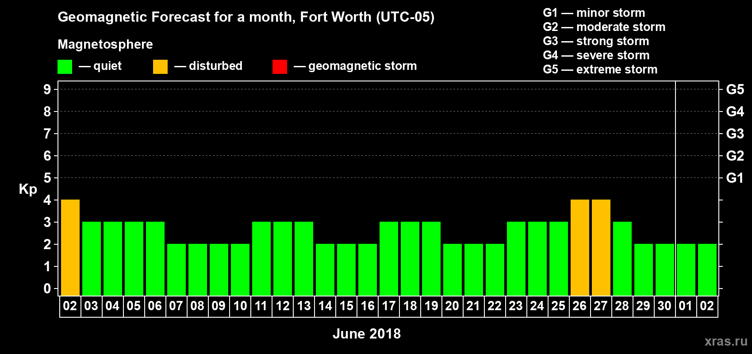Select date label 23 on the axis
752x354 pixels.
(x=516, y=306)
